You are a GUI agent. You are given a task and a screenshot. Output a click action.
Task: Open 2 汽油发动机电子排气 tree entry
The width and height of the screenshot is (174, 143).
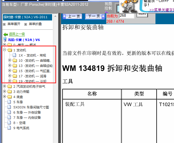pos(29,86)
